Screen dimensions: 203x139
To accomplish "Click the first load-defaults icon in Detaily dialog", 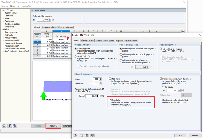I will 81,135.
